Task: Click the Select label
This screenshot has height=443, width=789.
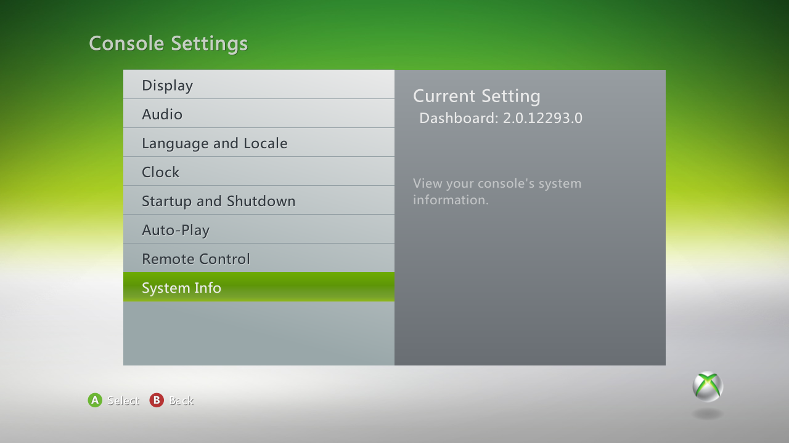Action: [x=123, y=401]
